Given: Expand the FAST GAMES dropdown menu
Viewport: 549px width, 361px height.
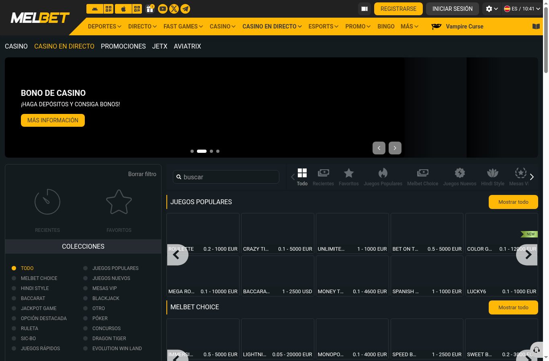Looking at the screenshot, I should click(183, 26).
